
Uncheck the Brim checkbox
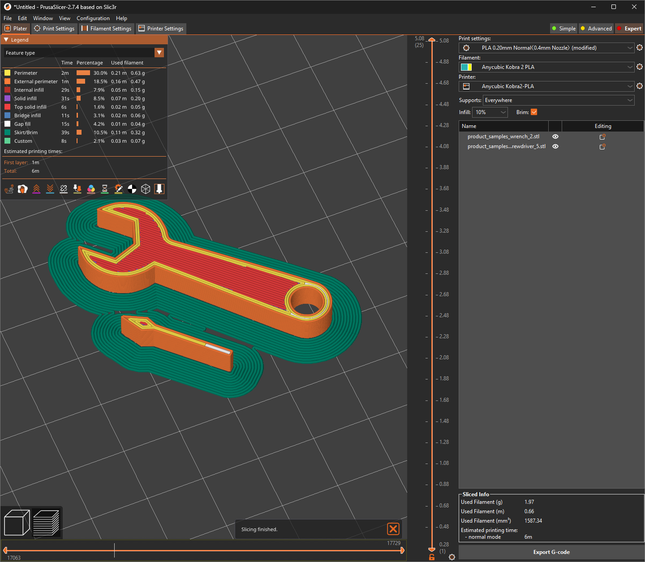[x=534, y=112]
